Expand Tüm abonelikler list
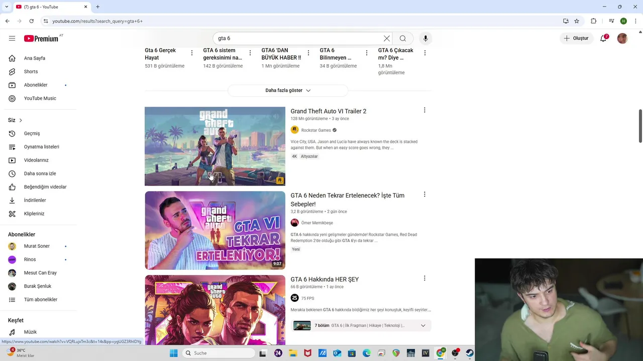The width and height of the screenshot is (643, 361). click(x=40, y=300)
